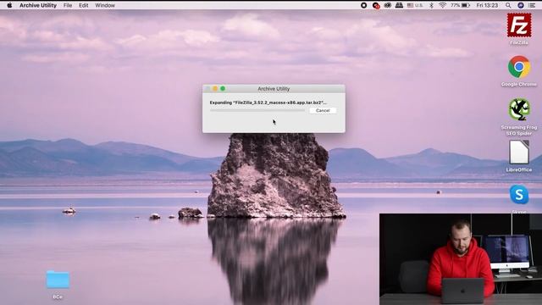542x305 pixels.
Task: Open the Wi-Fi status menu
Action: [x=442, y=5]
